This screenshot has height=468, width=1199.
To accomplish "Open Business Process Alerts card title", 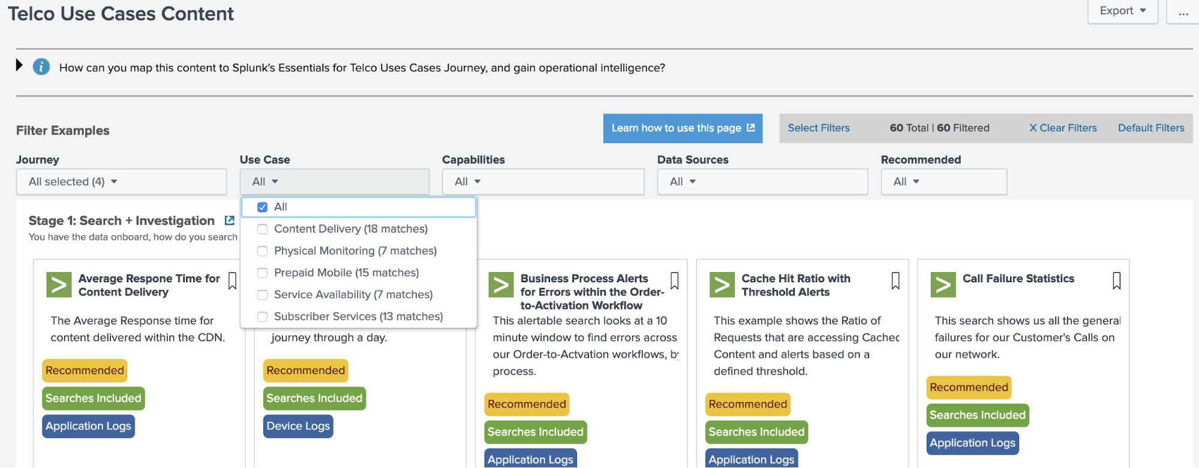I will click(x=592, y=292).
